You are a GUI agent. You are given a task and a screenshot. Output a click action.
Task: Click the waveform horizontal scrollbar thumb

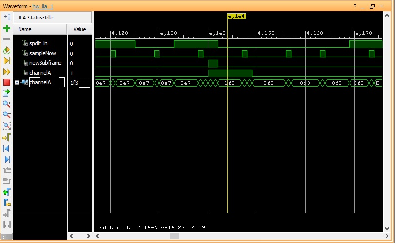pos(174,236)
